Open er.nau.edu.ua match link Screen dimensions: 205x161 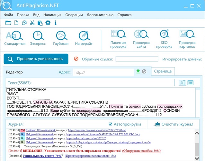tap(103, 134)
